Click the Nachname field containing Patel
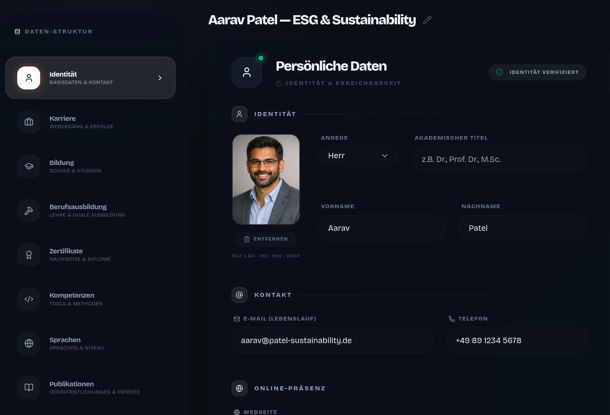The height and width of the screenshot is (415, 610). (x=523, y=228)
